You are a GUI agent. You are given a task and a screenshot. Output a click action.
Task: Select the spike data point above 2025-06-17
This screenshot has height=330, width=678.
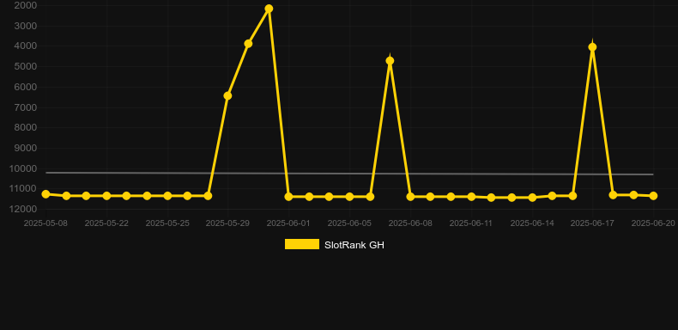[x=592, y=46]
